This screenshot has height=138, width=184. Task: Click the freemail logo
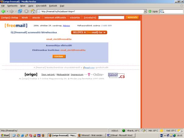tap(16, 26)
